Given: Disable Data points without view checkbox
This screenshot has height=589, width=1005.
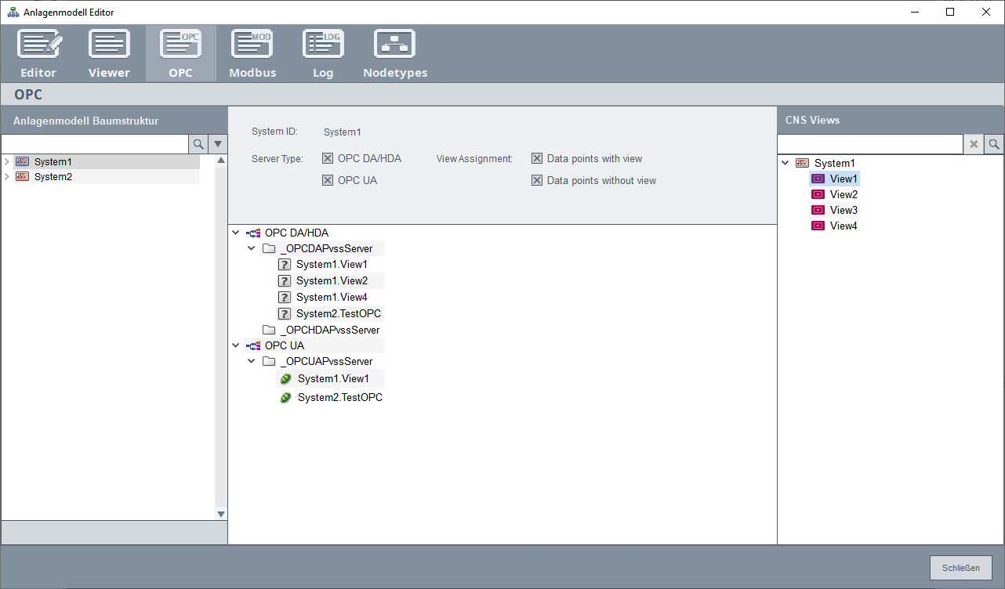Looking at the screenshot, I should pyautogui.click(x=537, y=181).
